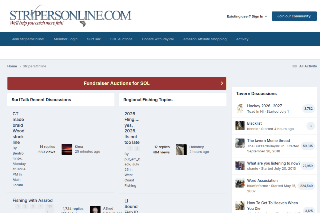Open ASrod username link
The height and width of the screenshot is (213, 320).
coord(108,209)
